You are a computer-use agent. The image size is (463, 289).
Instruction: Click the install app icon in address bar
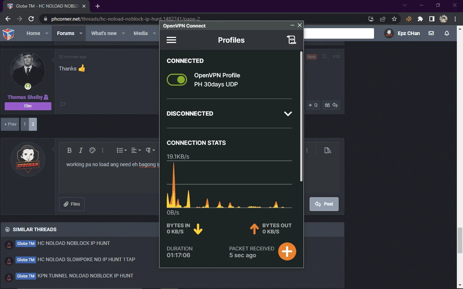(371, 19)
